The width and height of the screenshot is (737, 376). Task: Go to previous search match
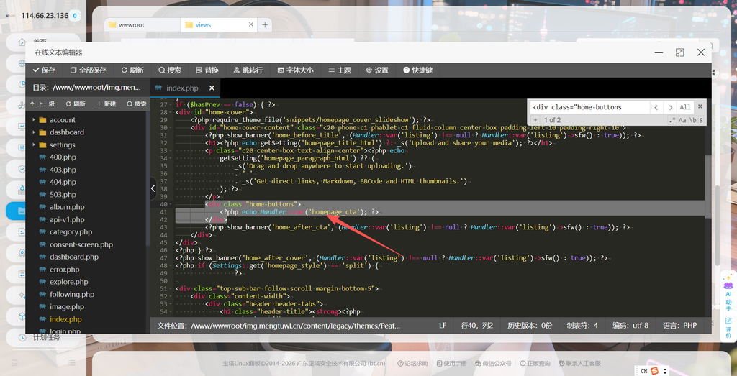coord(656,107)
